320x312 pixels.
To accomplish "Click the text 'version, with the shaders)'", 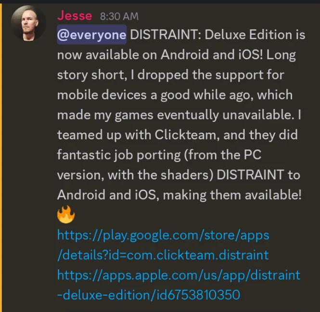I will pyautogui.click(x=135, y=175).
